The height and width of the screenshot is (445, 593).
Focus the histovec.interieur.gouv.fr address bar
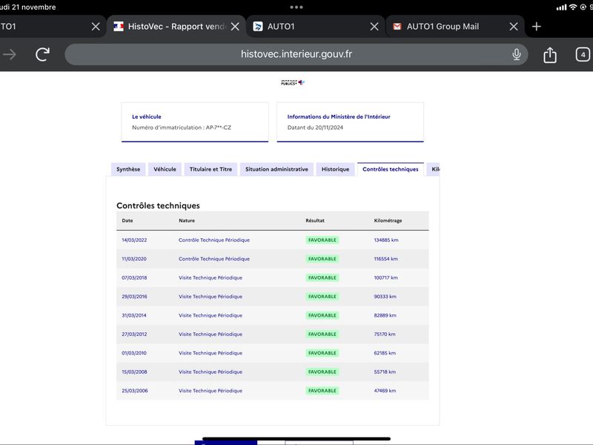click(296, 54)
